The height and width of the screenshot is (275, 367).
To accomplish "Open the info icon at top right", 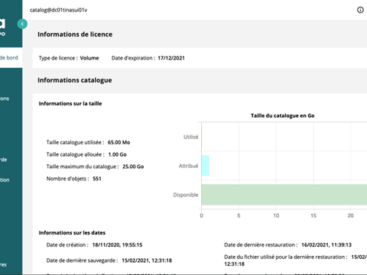I will click(x=360, y=10).
